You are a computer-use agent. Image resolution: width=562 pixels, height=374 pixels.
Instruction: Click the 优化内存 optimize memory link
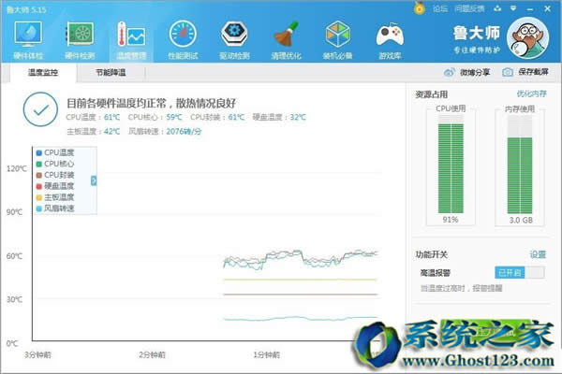(531, 94)
